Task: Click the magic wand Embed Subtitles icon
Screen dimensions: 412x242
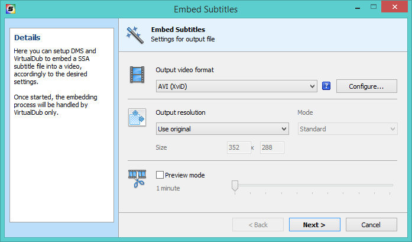Action: pyautogui.click(x=135, y=35)
